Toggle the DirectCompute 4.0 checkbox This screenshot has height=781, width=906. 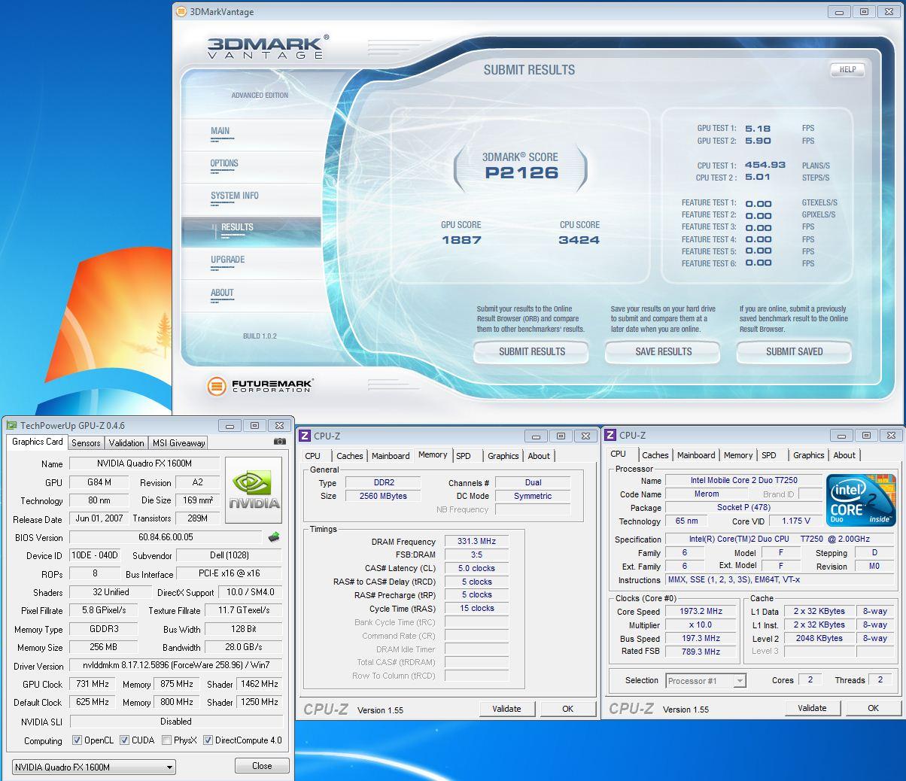click(x=208, y=740)
